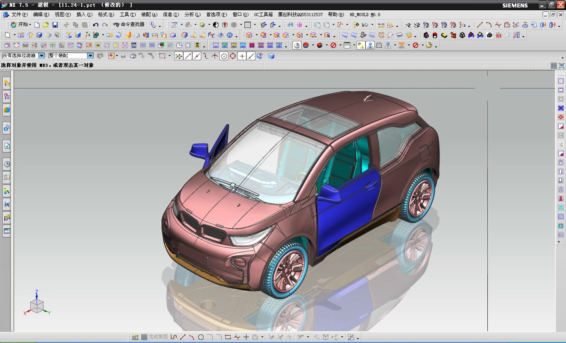566x343 pixels.
Task: Toggle the arc center snap point button
Action: click(x=224, y=56)
